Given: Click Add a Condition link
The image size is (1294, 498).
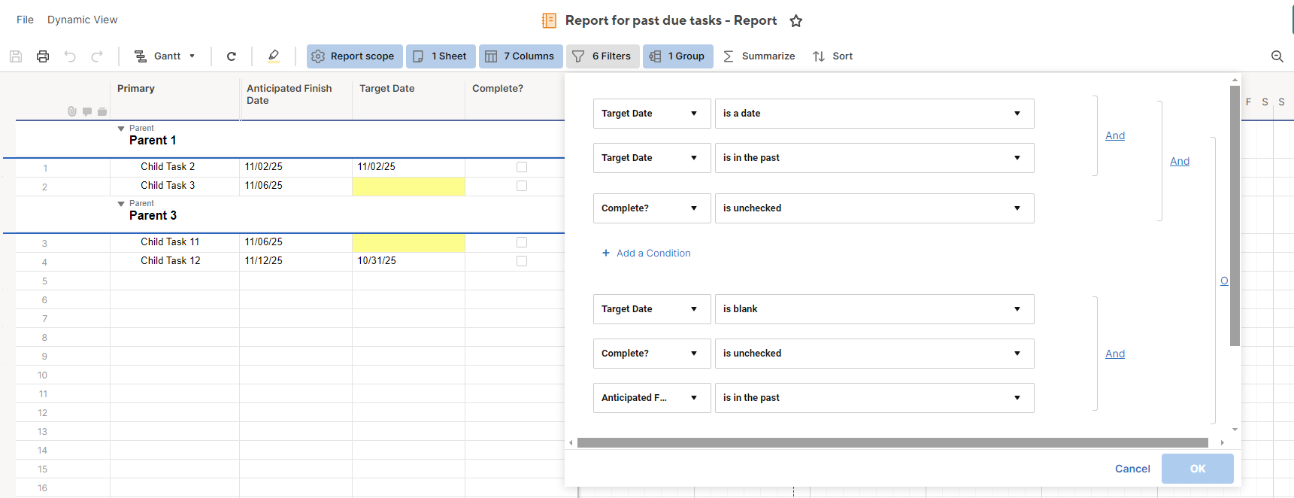Looking at the screenshot, I should 647,254.
